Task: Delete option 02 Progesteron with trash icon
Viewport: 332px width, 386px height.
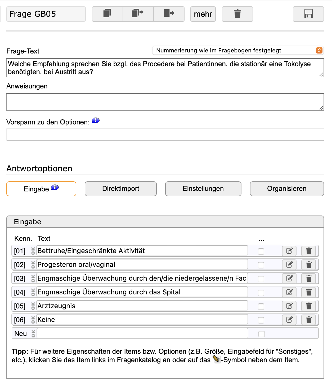Action: [x=309, y=265]
